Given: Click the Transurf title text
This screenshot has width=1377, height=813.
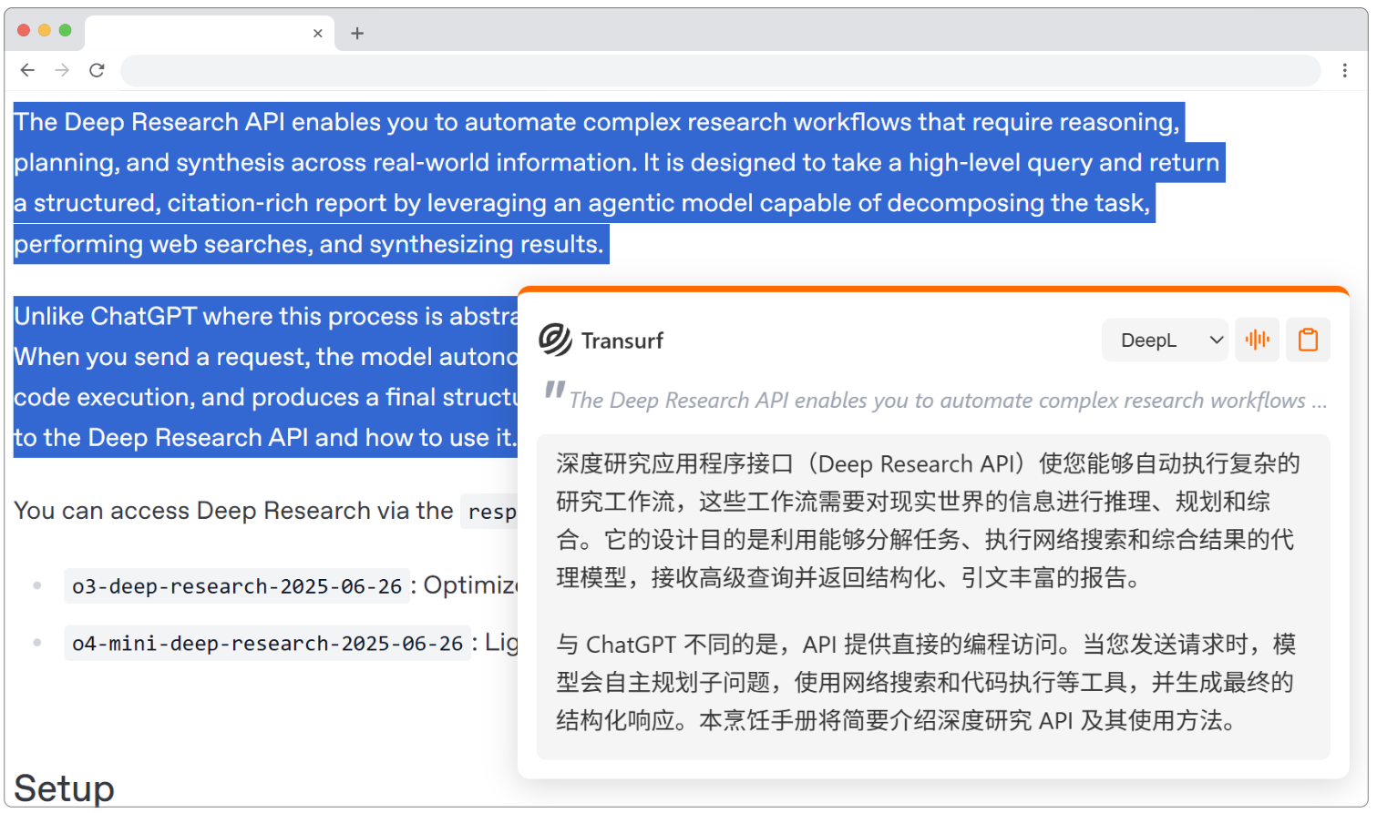Looking at the screenshot, I should 622,340.
